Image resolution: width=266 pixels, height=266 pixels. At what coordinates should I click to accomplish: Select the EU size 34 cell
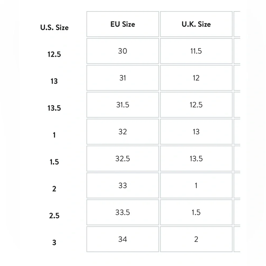123,239
